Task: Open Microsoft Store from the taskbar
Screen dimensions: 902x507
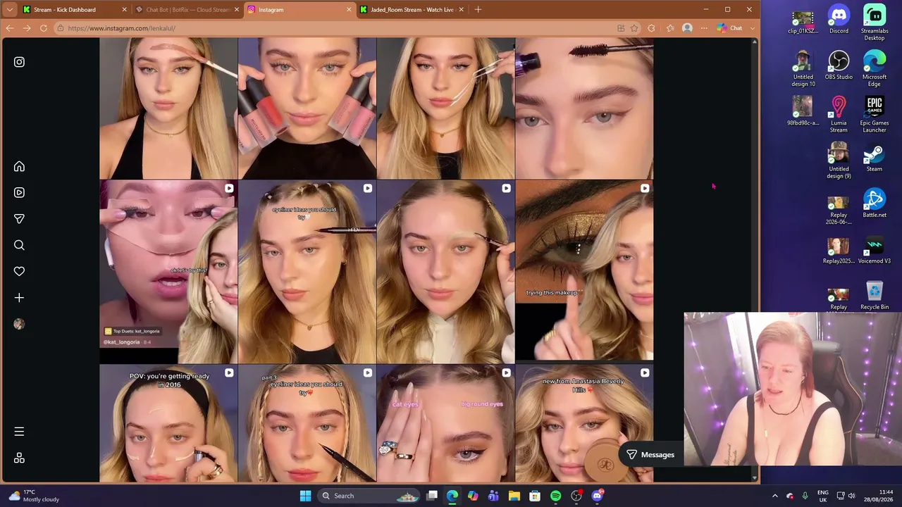Action: [535, 496]
